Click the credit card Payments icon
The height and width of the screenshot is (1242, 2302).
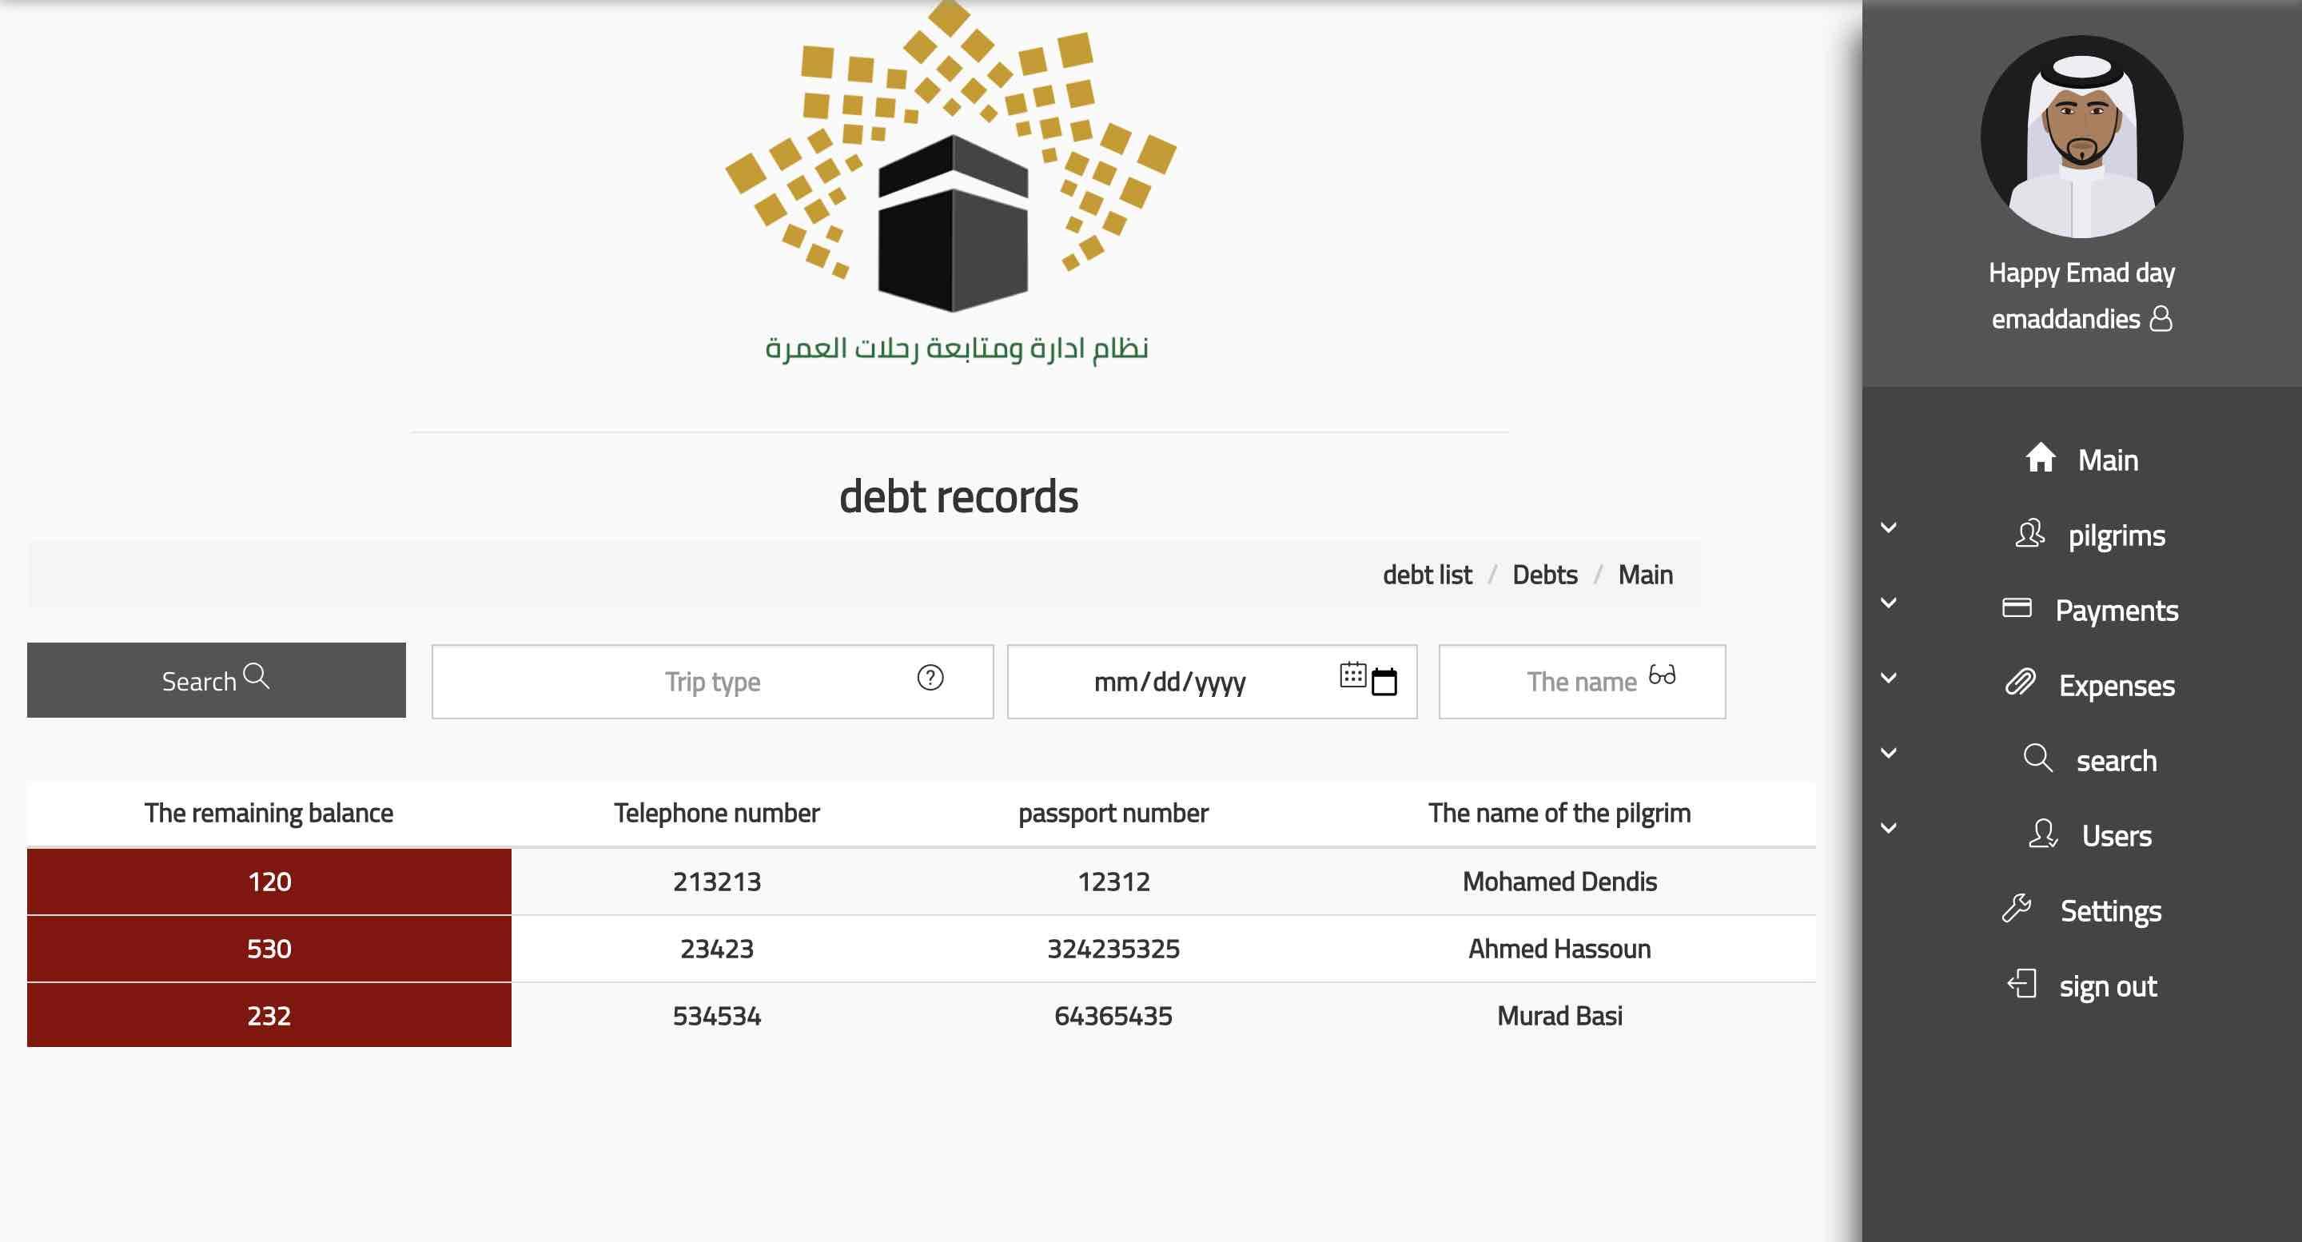[2017, 608]
